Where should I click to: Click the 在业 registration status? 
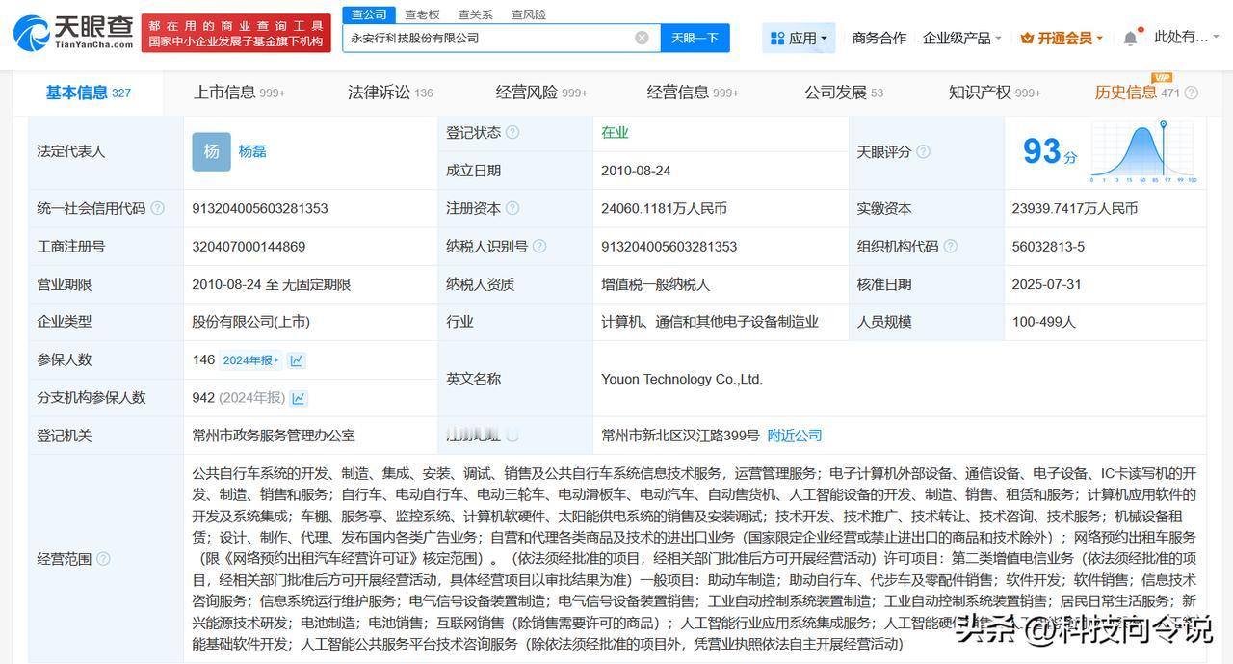pos(615,132)
